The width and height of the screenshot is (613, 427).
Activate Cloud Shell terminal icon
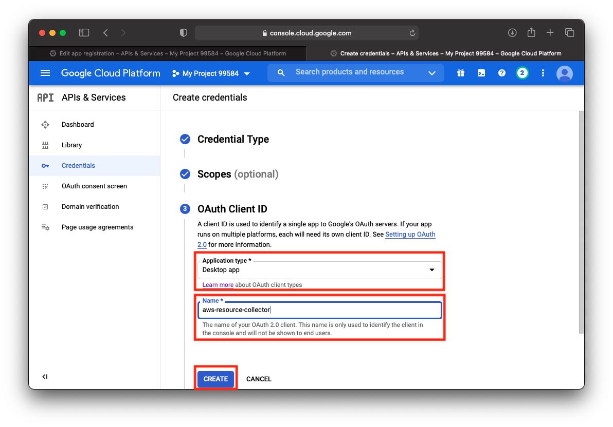(x=481, y=73)
